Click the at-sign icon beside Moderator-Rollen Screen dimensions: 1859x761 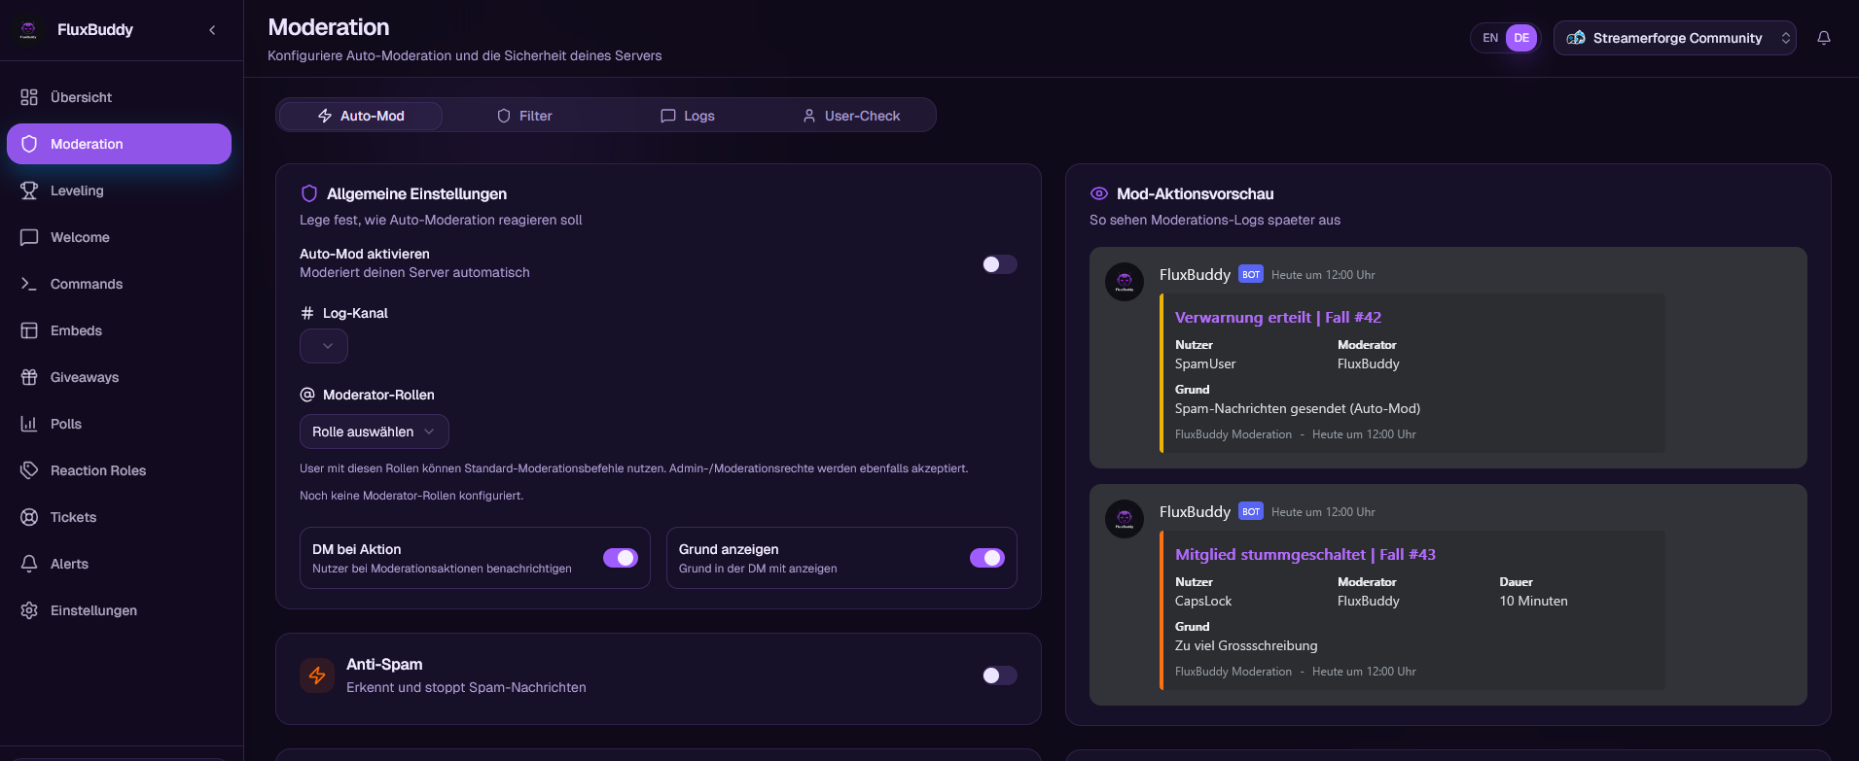(307, 395)
